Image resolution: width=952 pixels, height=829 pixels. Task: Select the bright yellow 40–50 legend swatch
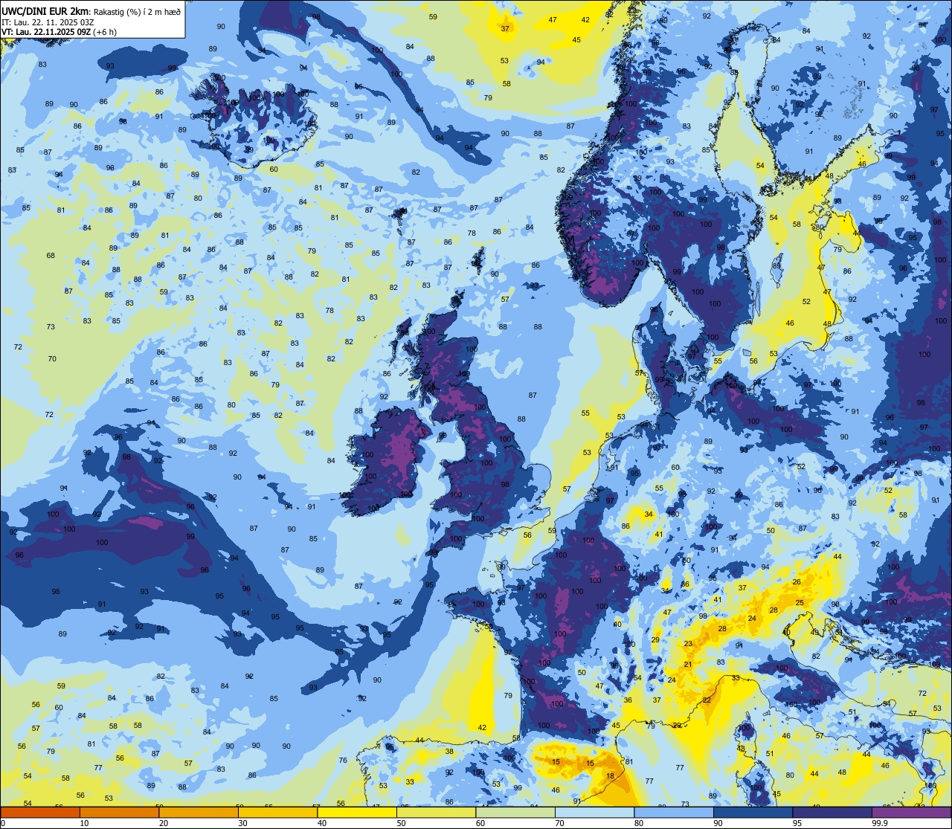click(x=357, y=813)
